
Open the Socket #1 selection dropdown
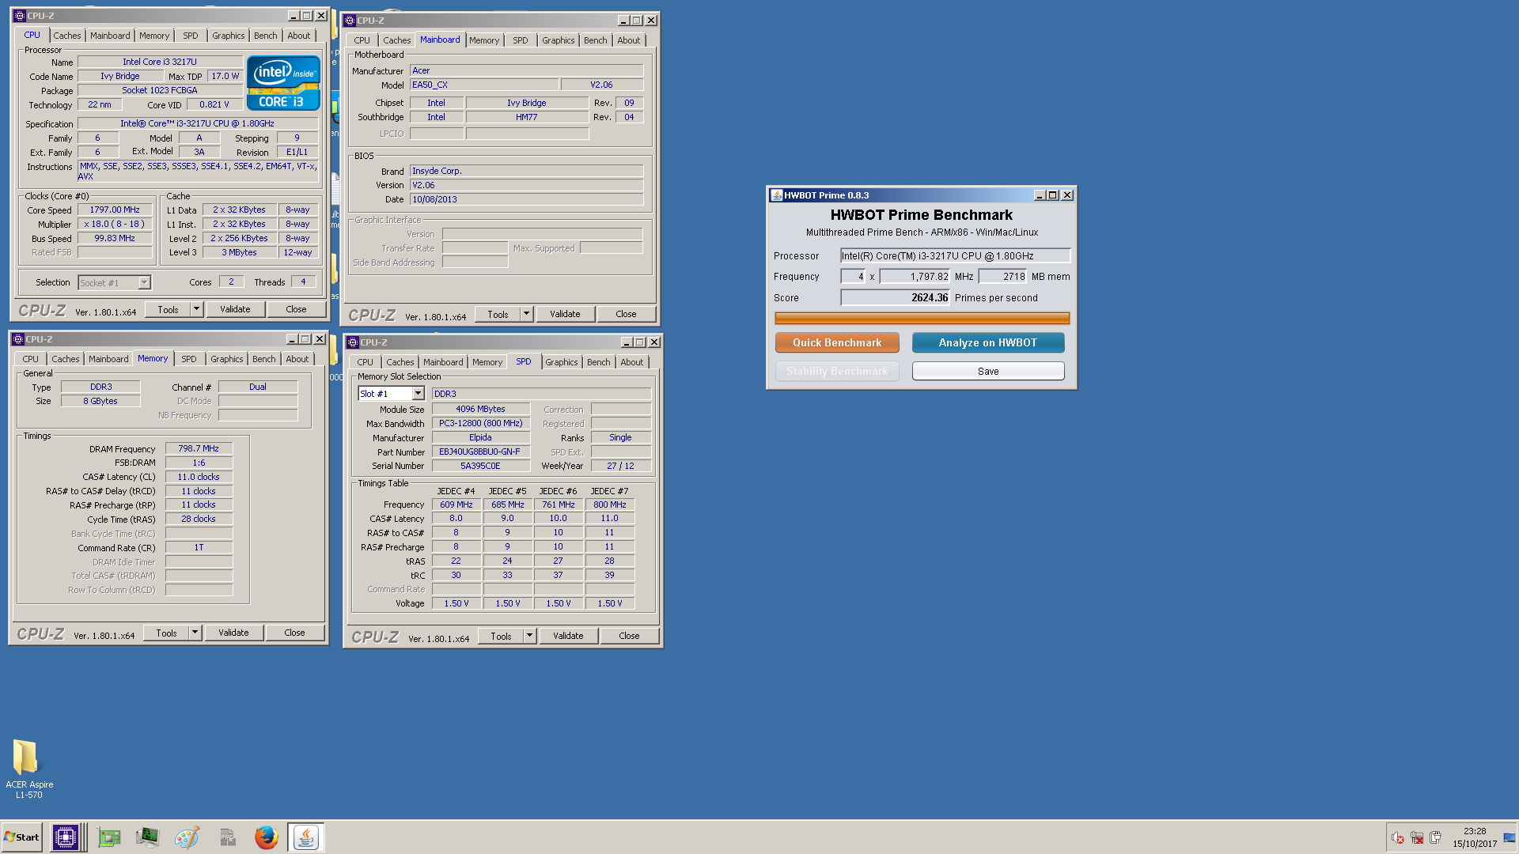[x=144, y=282]
